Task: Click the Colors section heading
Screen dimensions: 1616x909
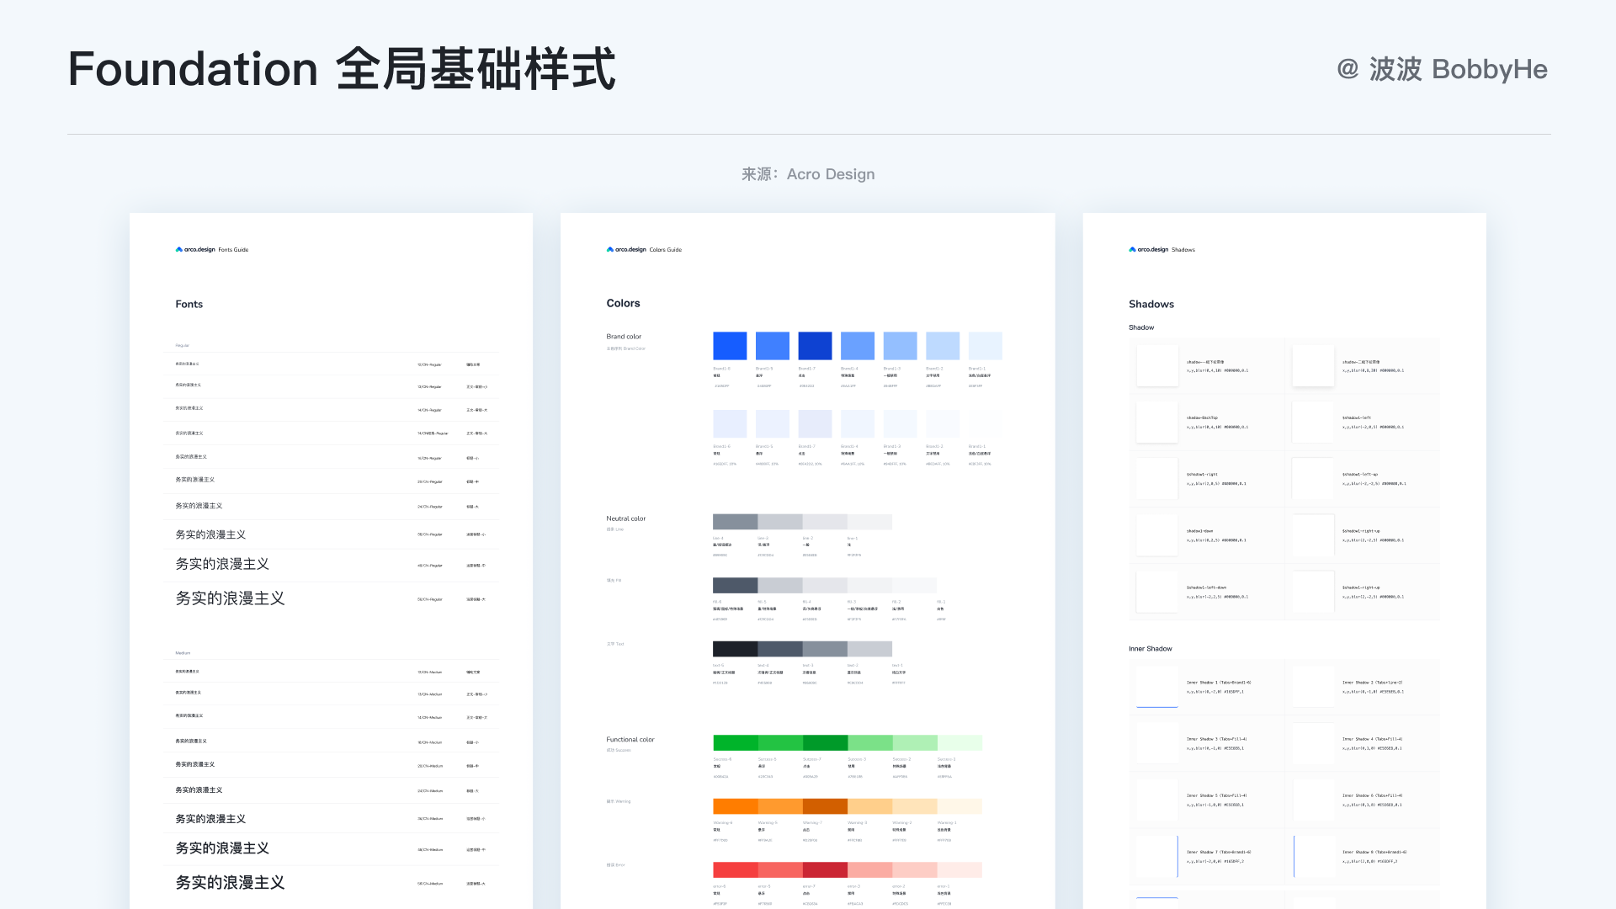Action: (x=623, y=303)
